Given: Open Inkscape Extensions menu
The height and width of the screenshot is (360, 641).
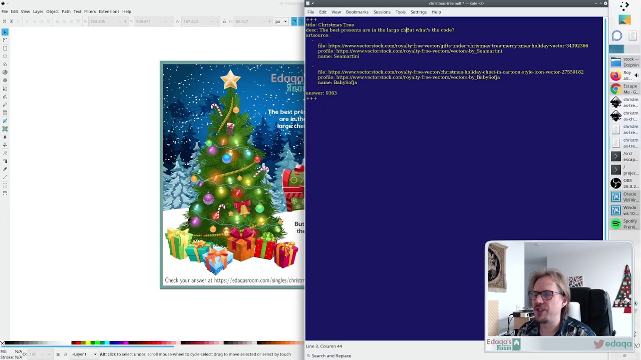Looking at the screenshot, I should coord(109,11).
